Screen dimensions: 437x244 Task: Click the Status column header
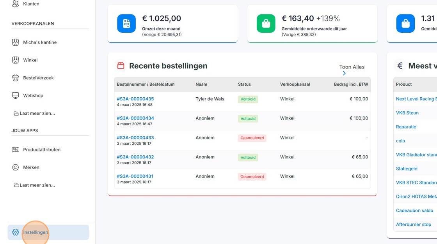(x=244, y=84)
